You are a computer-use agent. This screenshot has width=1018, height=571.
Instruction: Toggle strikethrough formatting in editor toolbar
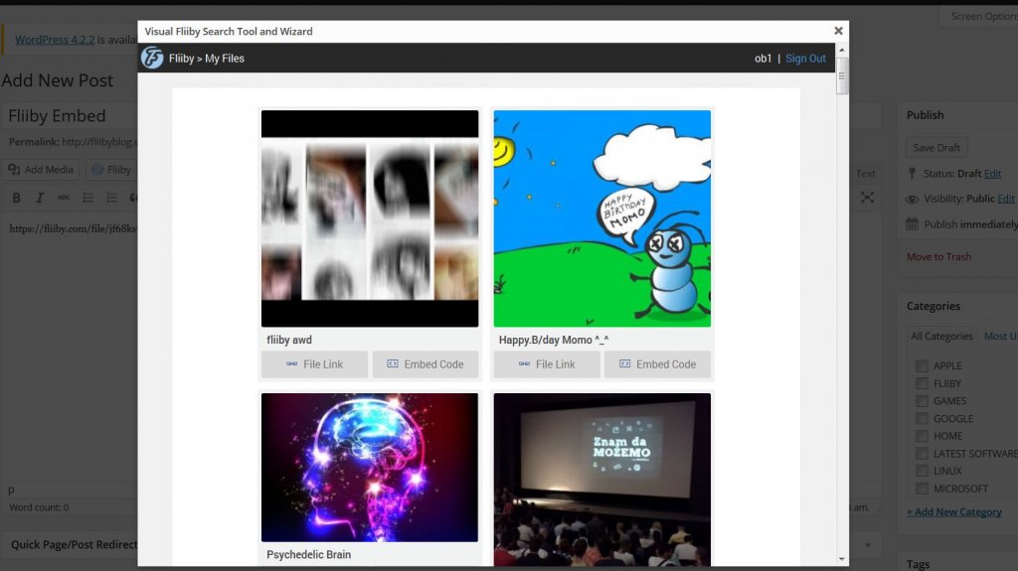point(63,198)
